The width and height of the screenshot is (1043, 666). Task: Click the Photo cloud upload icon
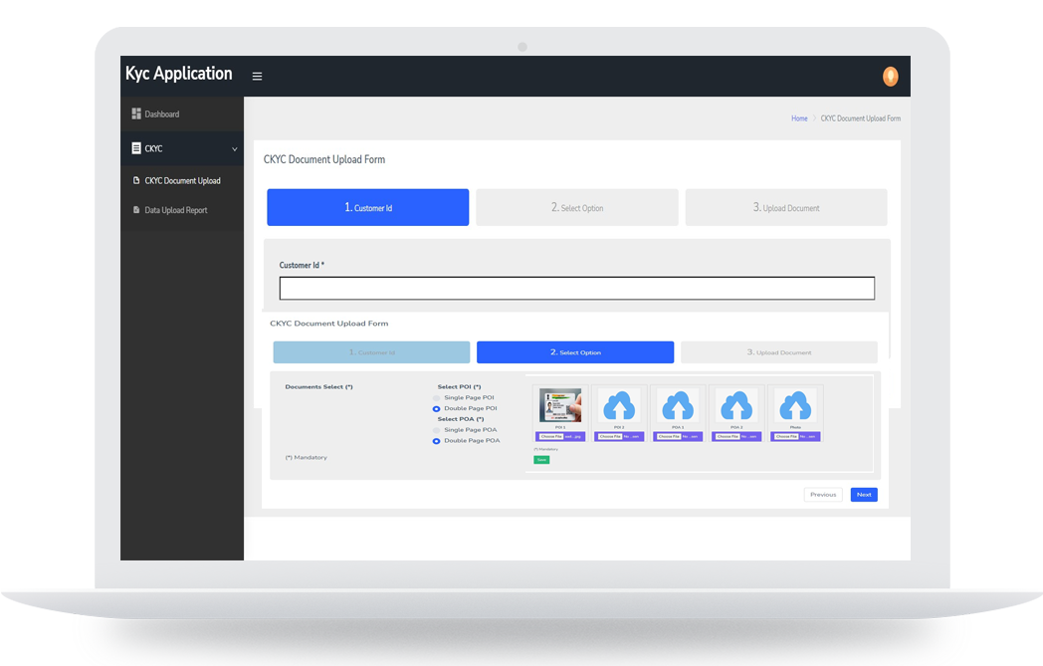tap(794, 406)
